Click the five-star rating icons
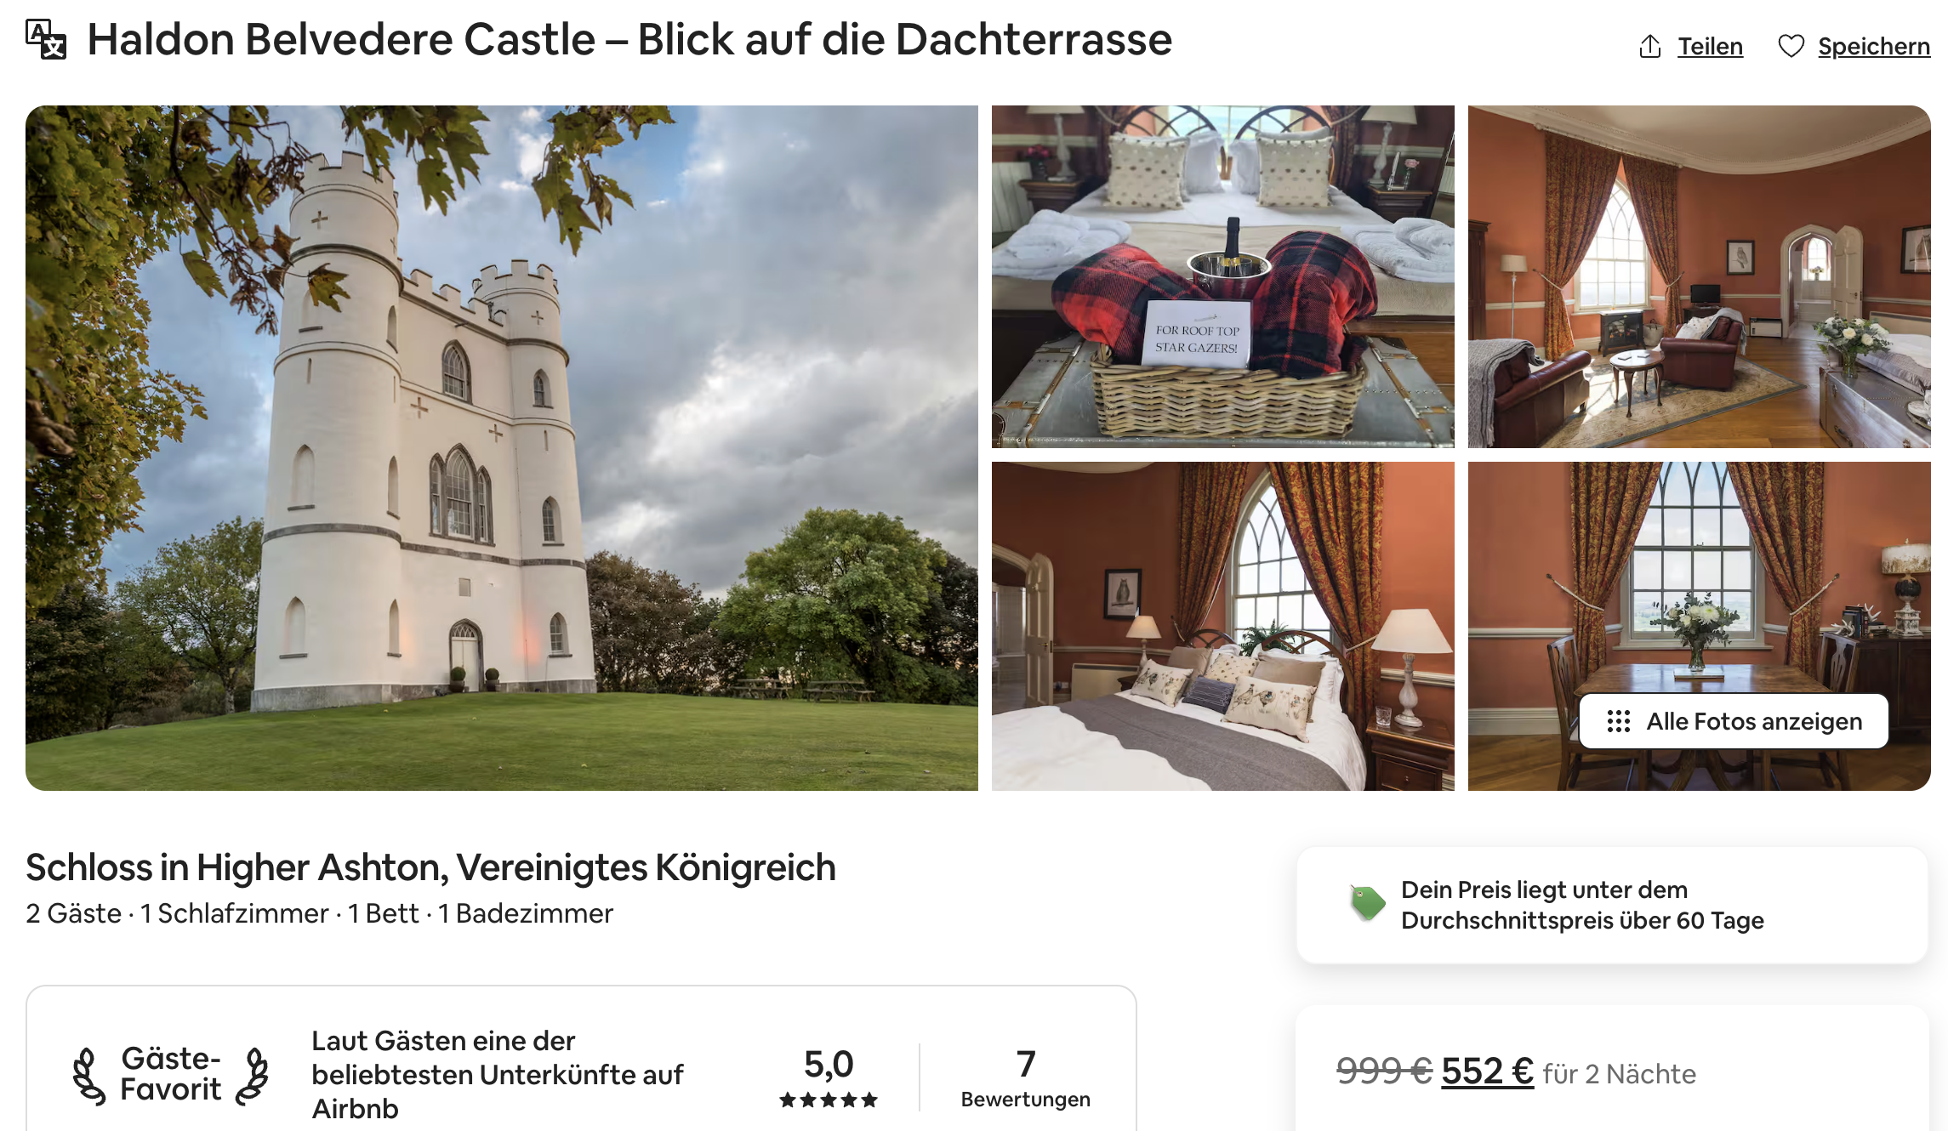Viewport: 1948px width, 1131px height. (x=828, y=1100)
